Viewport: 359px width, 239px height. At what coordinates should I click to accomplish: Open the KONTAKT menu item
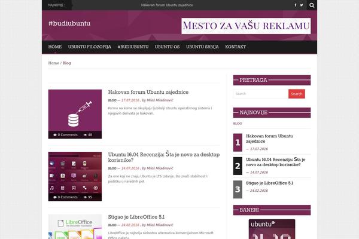pyautogui.click(x=235, y=47)
